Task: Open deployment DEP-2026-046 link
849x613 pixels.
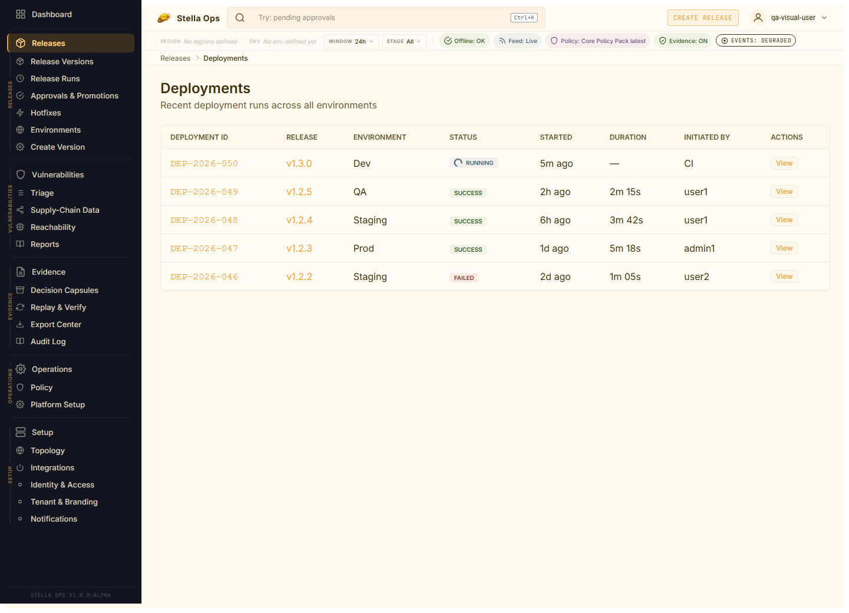Action: (x=204, y=276)
